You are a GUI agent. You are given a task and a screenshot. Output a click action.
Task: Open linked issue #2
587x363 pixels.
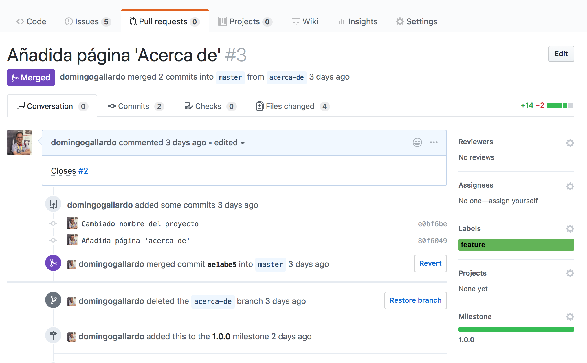click(x=83, y=171)
